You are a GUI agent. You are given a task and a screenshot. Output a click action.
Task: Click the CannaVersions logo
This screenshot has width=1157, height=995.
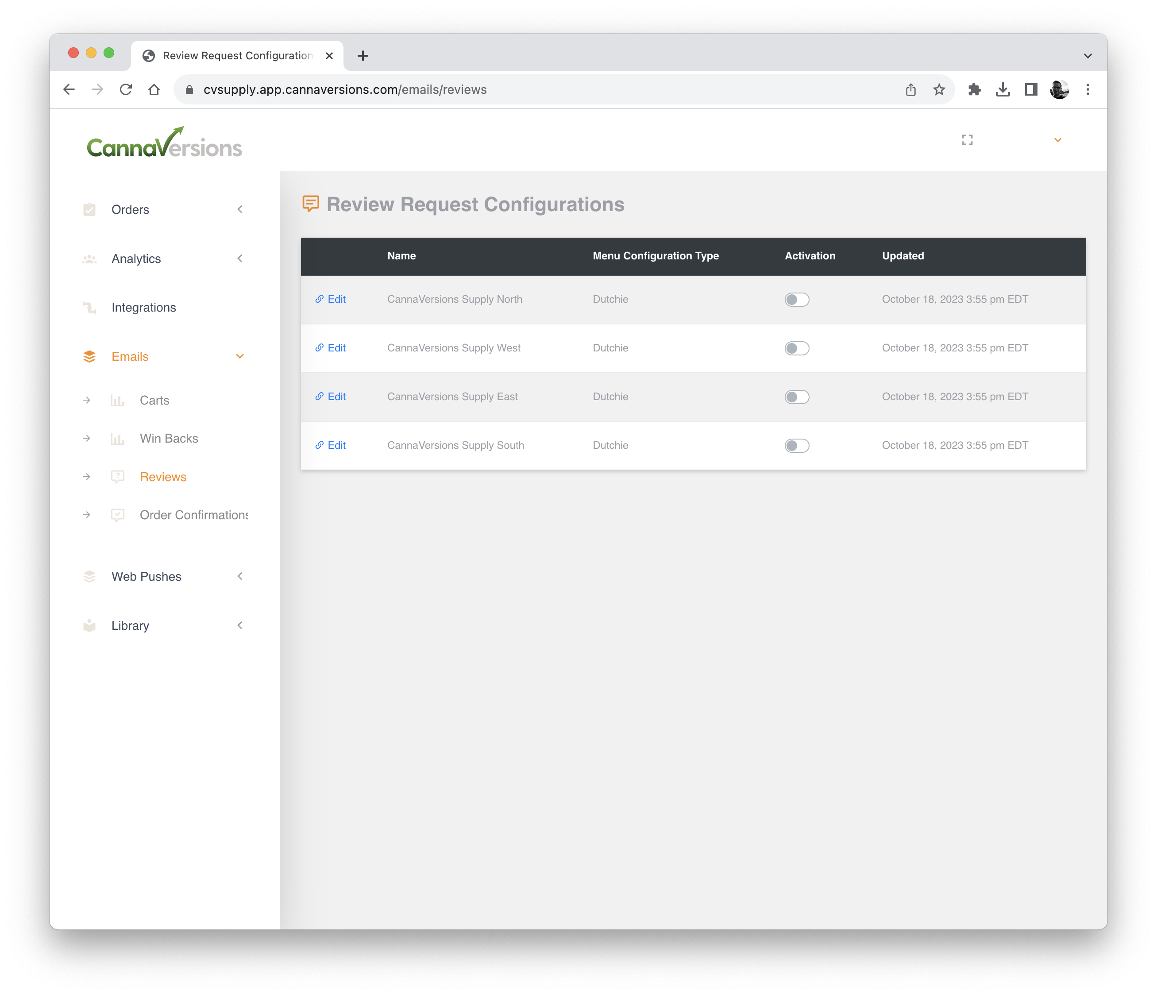tap(164, 143)
